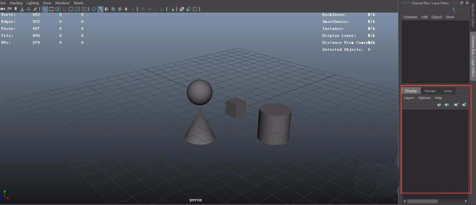This screenshot has height=205, width=476.
Task: Switch to the Render layer tab
Action: (430, 91)
